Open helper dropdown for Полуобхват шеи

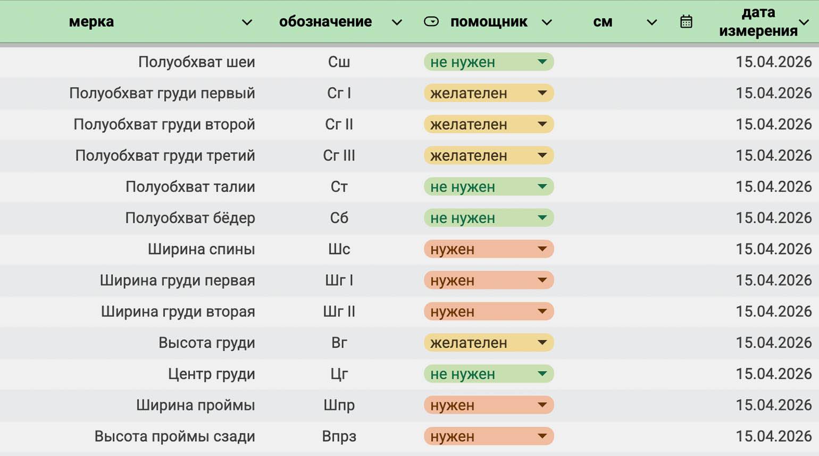[x=542, y=62]
